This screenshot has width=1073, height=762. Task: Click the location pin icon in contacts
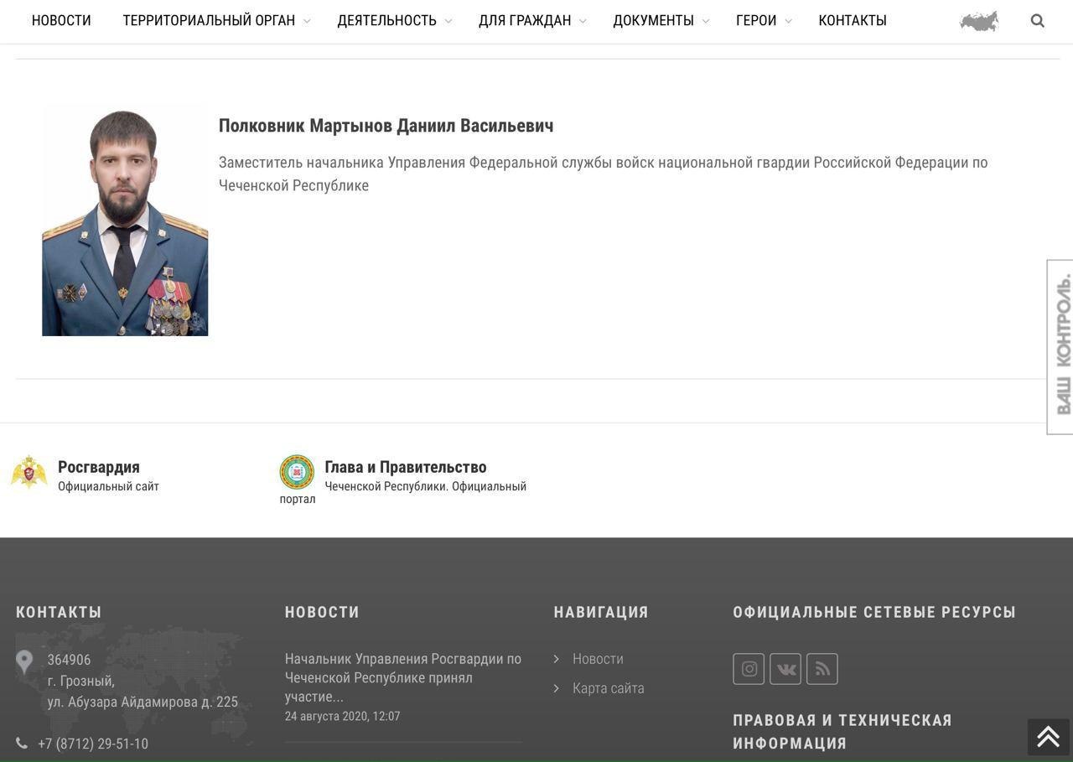point(24,662)
